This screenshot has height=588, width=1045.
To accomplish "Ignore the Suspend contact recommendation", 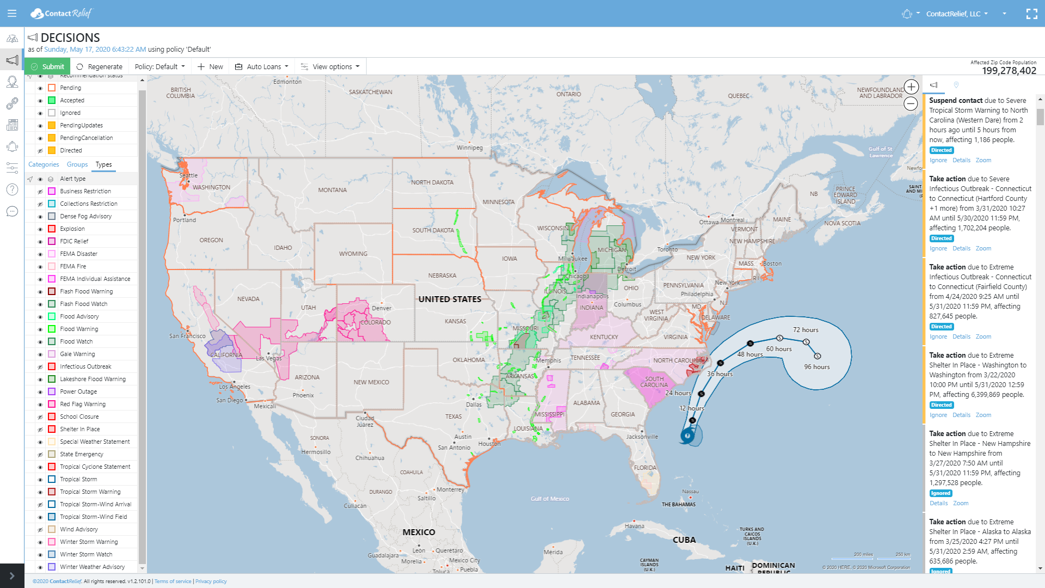I will pyautogui.click(x=938, y=160).
